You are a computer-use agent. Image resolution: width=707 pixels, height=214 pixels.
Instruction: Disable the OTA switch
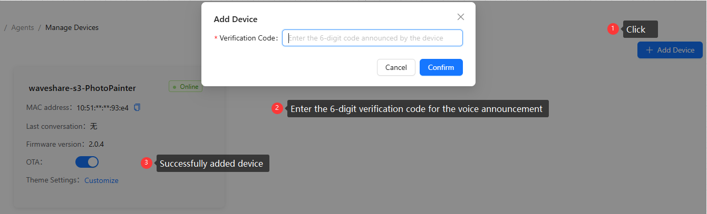[x=87, y=162]
